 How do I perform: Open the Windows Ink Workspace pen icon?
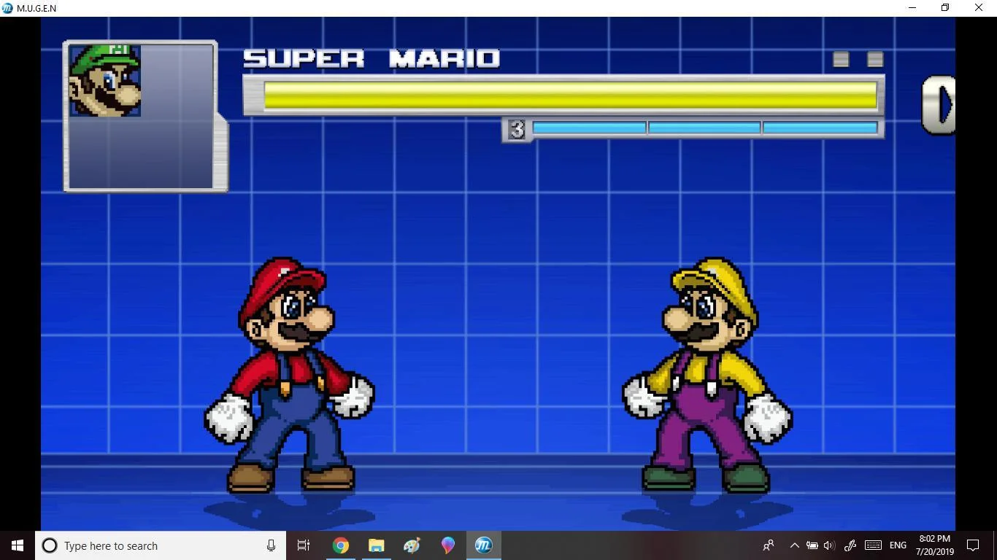[x=850, y=545]
